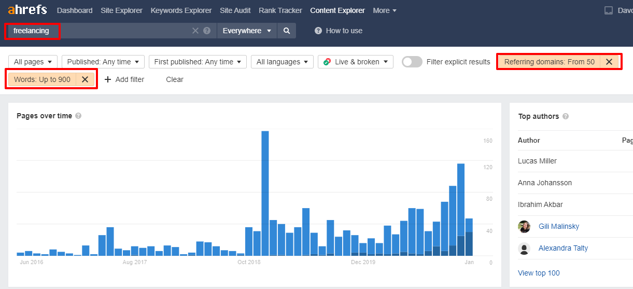Open Published: Any time dropdown

(x=103, y=62)
